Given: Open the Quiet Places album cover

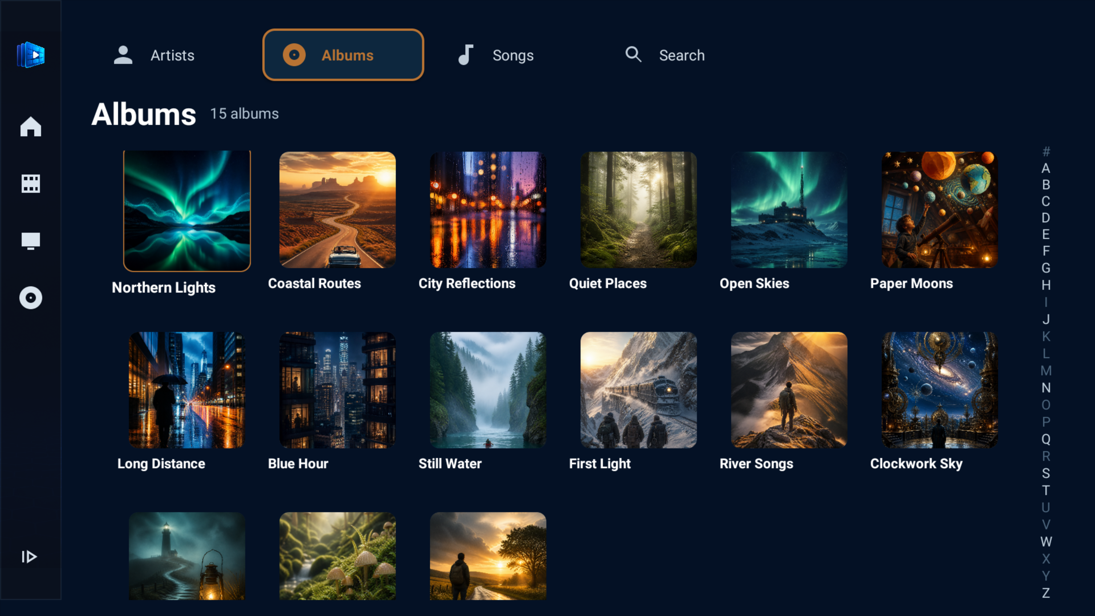Looking at the screenshot, I should click(x=638, y=210).
